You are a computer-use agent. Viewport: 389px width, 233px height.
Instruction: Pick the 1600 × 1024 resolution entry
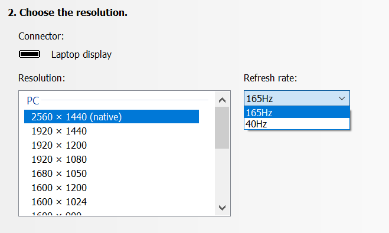click(112, 202)
